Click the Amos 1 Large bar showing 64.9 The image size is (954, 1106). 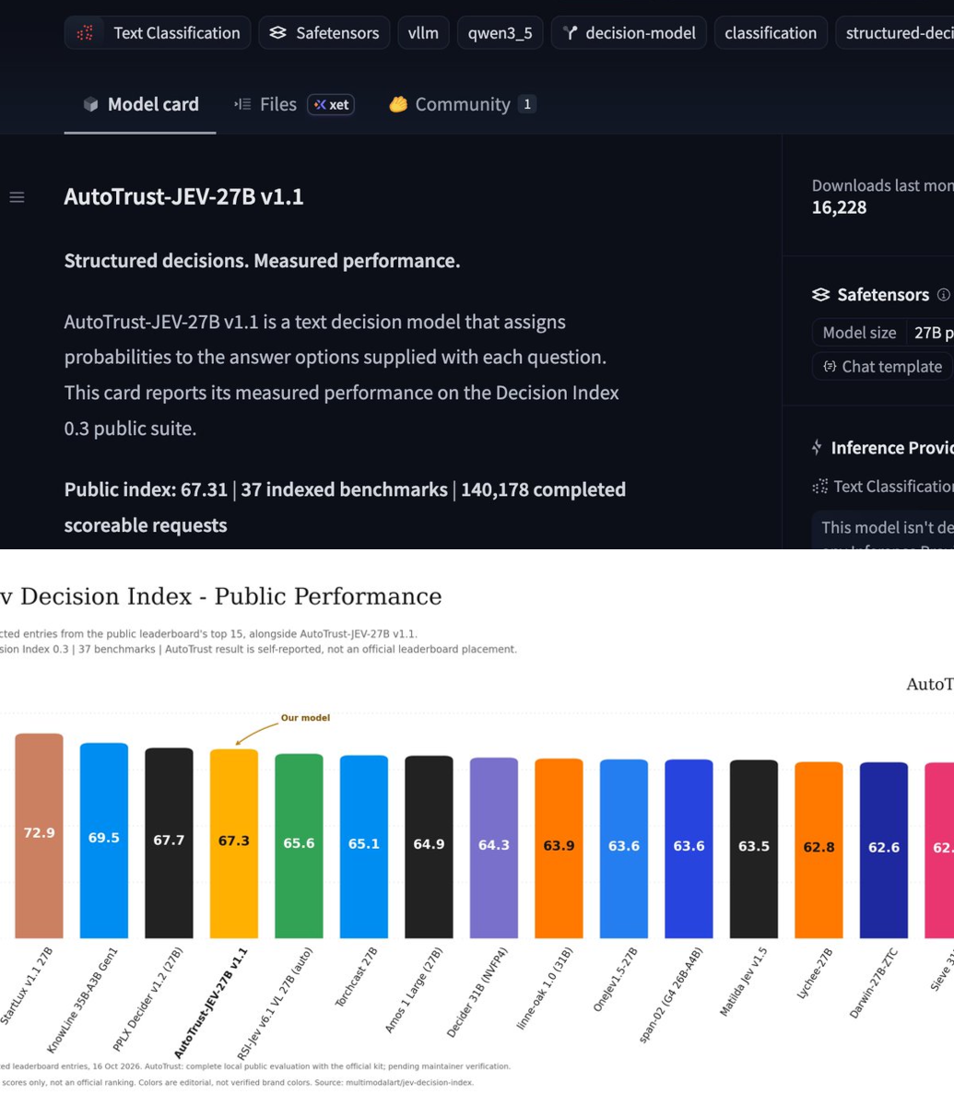430,847
